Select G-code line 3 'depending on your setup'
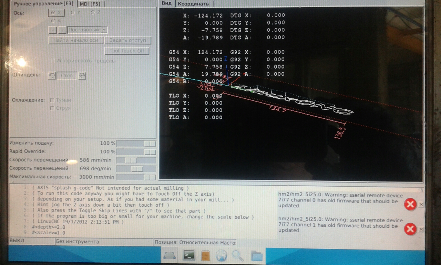 133,200
